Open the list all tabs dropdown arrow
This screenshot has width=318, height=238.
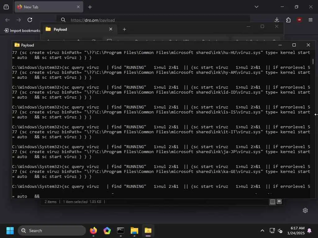[x=256, y=7]
